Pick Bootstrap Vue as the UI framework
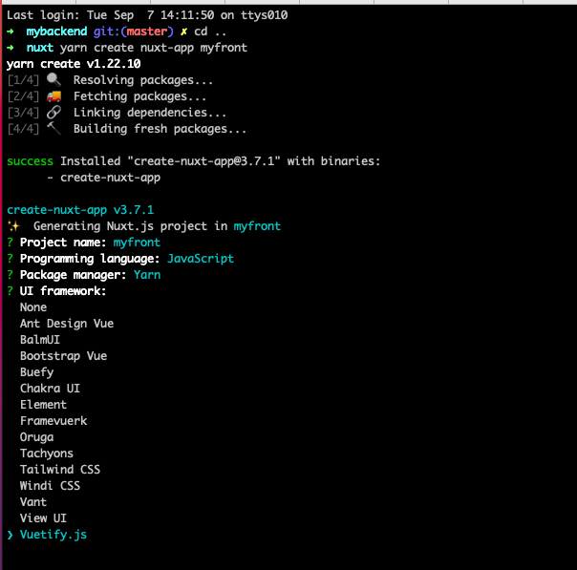The height and width of the screenshot is (570, 577). click(x=63, y=356)
